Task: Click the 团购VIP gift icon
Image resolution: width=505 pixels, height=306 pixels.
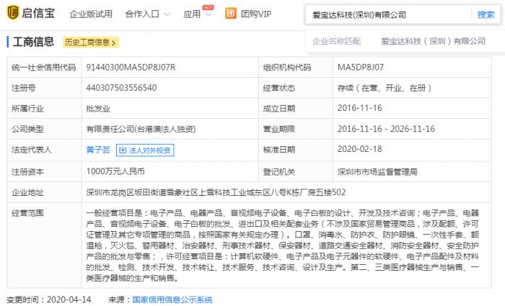Action: coord(230,14)
